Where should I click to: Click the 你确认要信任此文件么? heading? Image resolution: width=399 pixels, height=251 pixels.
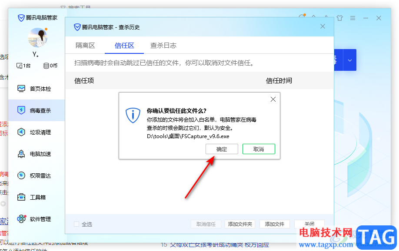click(176, 111)
